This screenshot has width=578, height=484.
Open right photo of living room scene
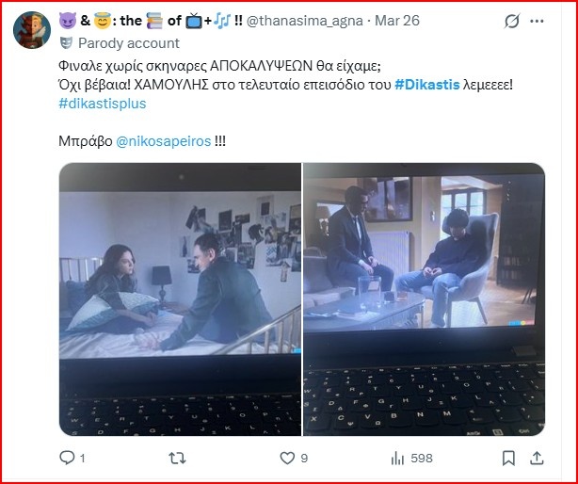[424, 299]
